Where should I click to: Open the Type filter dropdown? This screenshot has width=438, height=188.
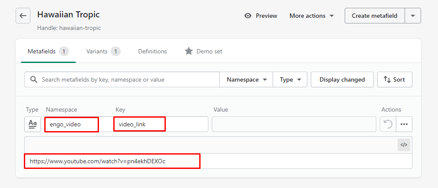point(290,80)
